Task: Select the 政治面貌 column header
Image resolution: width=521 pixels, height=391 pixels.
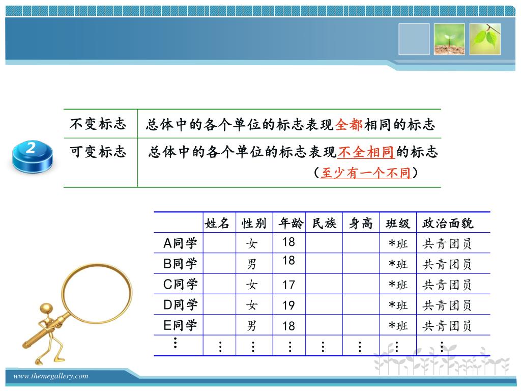Action: 448,223
